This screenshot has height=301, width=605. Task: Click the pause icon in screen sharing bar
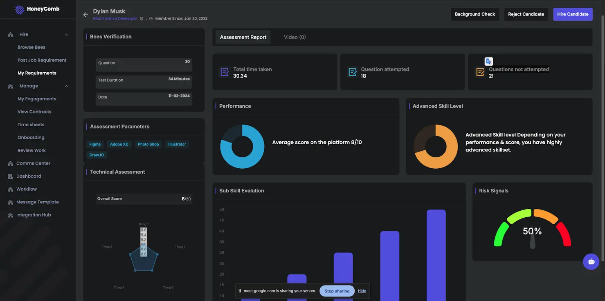(x=240, y=291)
